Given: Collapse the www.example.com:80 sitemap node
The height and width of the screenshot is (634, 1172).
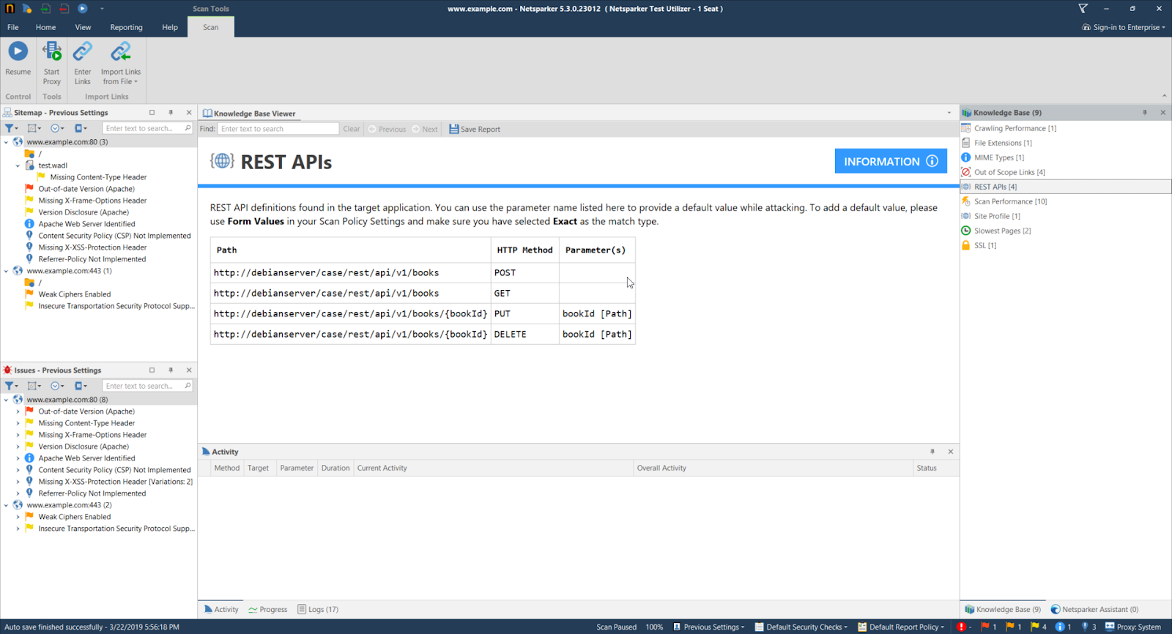Looking at the screenshot, I should 7,142.
